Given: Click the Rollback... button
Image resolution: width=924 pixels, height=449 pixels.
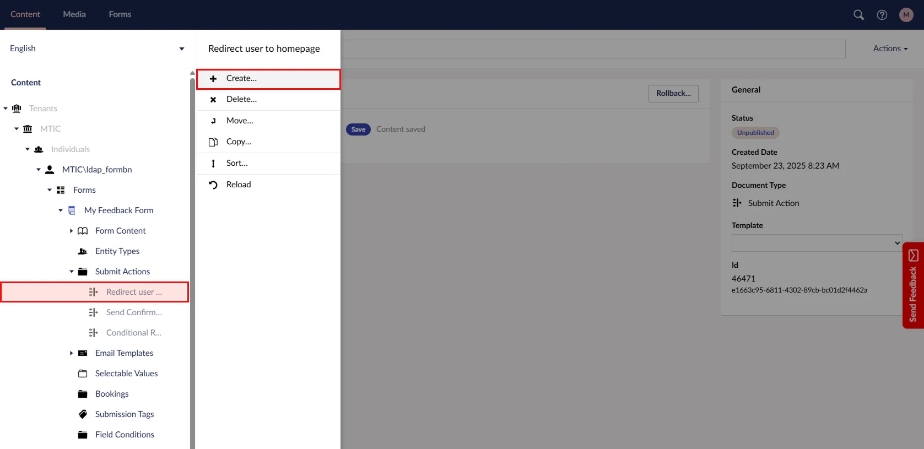Looking at the screenshot, I should (673, 94).
